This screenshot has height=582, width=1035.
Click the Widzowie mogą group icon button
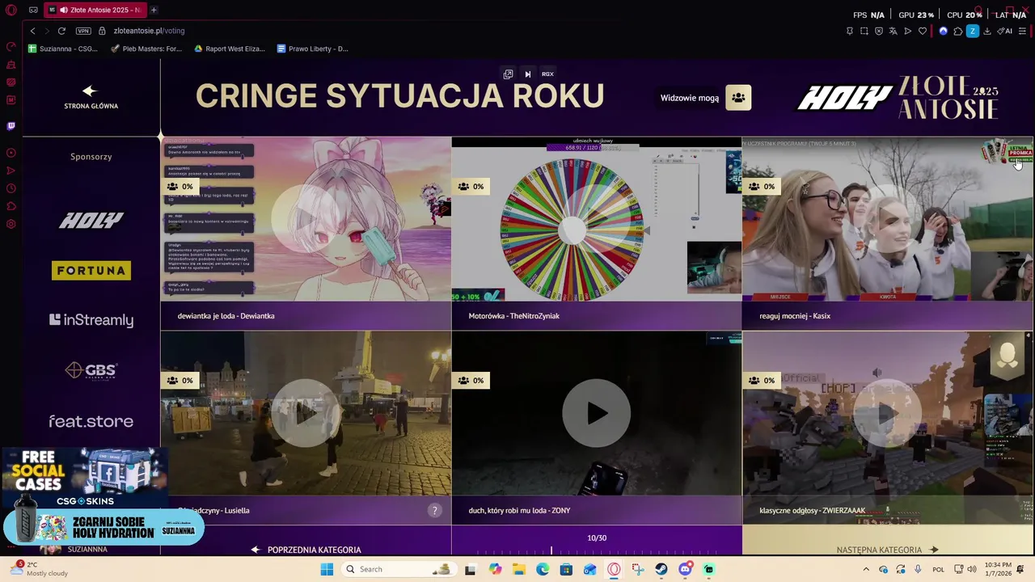coord(738,98)
